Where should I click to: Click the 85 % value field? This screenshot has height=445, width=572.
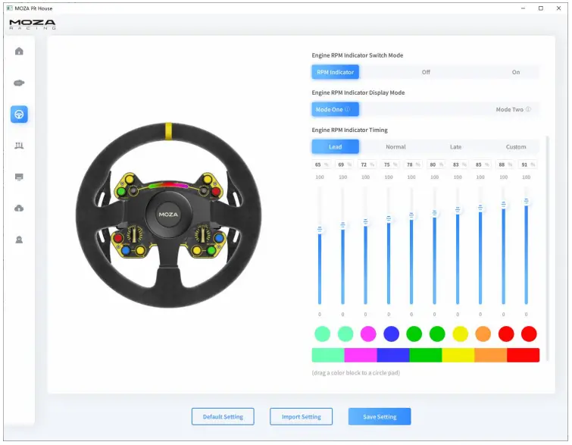click(x=482, y=165)
